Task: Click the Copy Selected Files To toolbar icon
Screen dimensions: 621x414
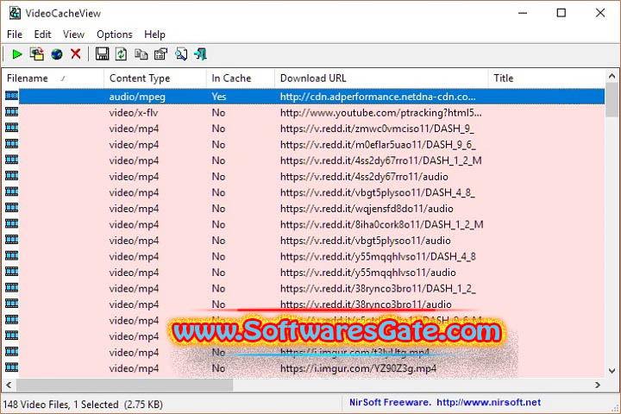Action: [x=37, y=54]
